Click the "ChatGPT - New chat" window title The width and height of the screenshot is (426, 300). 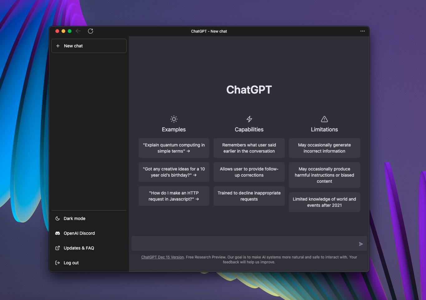209,31
